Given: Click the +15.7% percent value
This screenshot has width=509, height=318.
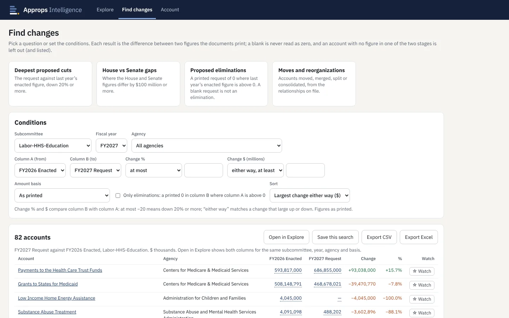Looking at the screenshot, I should 394,270.
